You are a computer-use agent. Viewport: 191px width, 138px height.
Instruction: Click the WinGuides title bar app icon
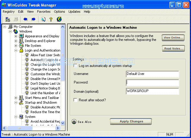[4, 5]
